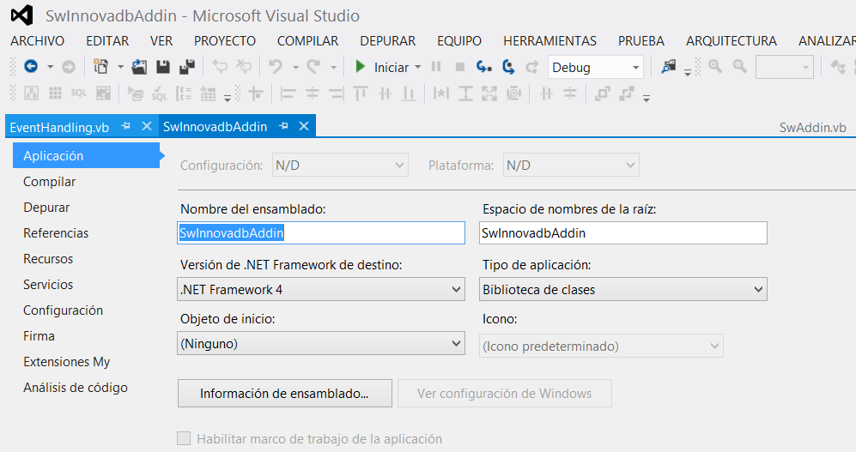Viewport: 856px width, 452px height.
Task: Click the Align Rights layout icon
Action: pyautogui.click(x=337, y=93)
